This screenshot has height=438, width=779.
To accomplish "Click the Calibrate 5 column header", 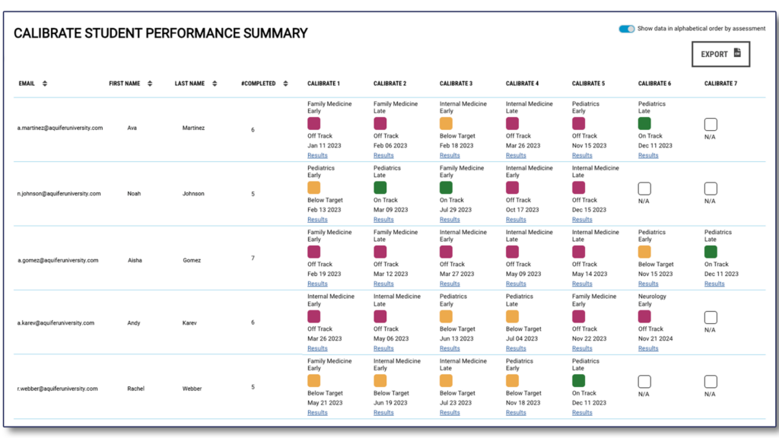I will (x=588, y=84).
